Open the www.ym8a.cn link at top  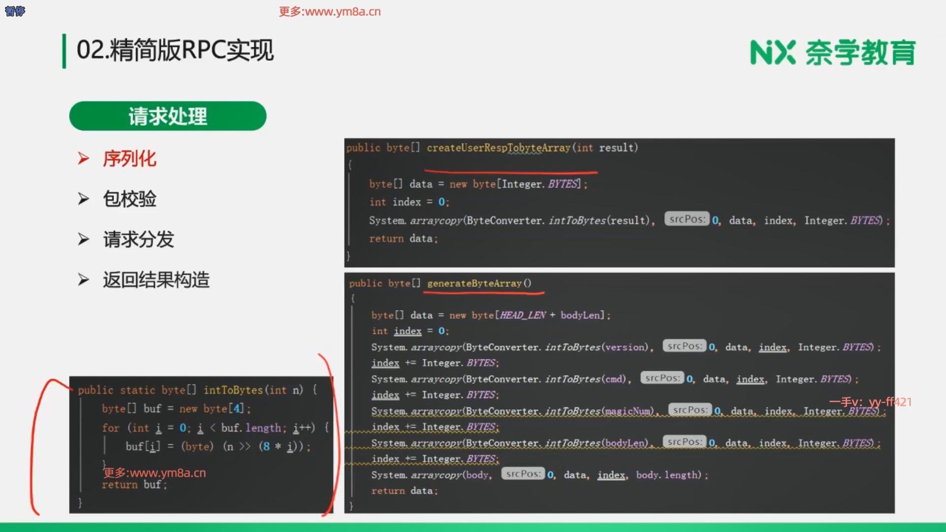pyautogui.click(x=330, y=11)
